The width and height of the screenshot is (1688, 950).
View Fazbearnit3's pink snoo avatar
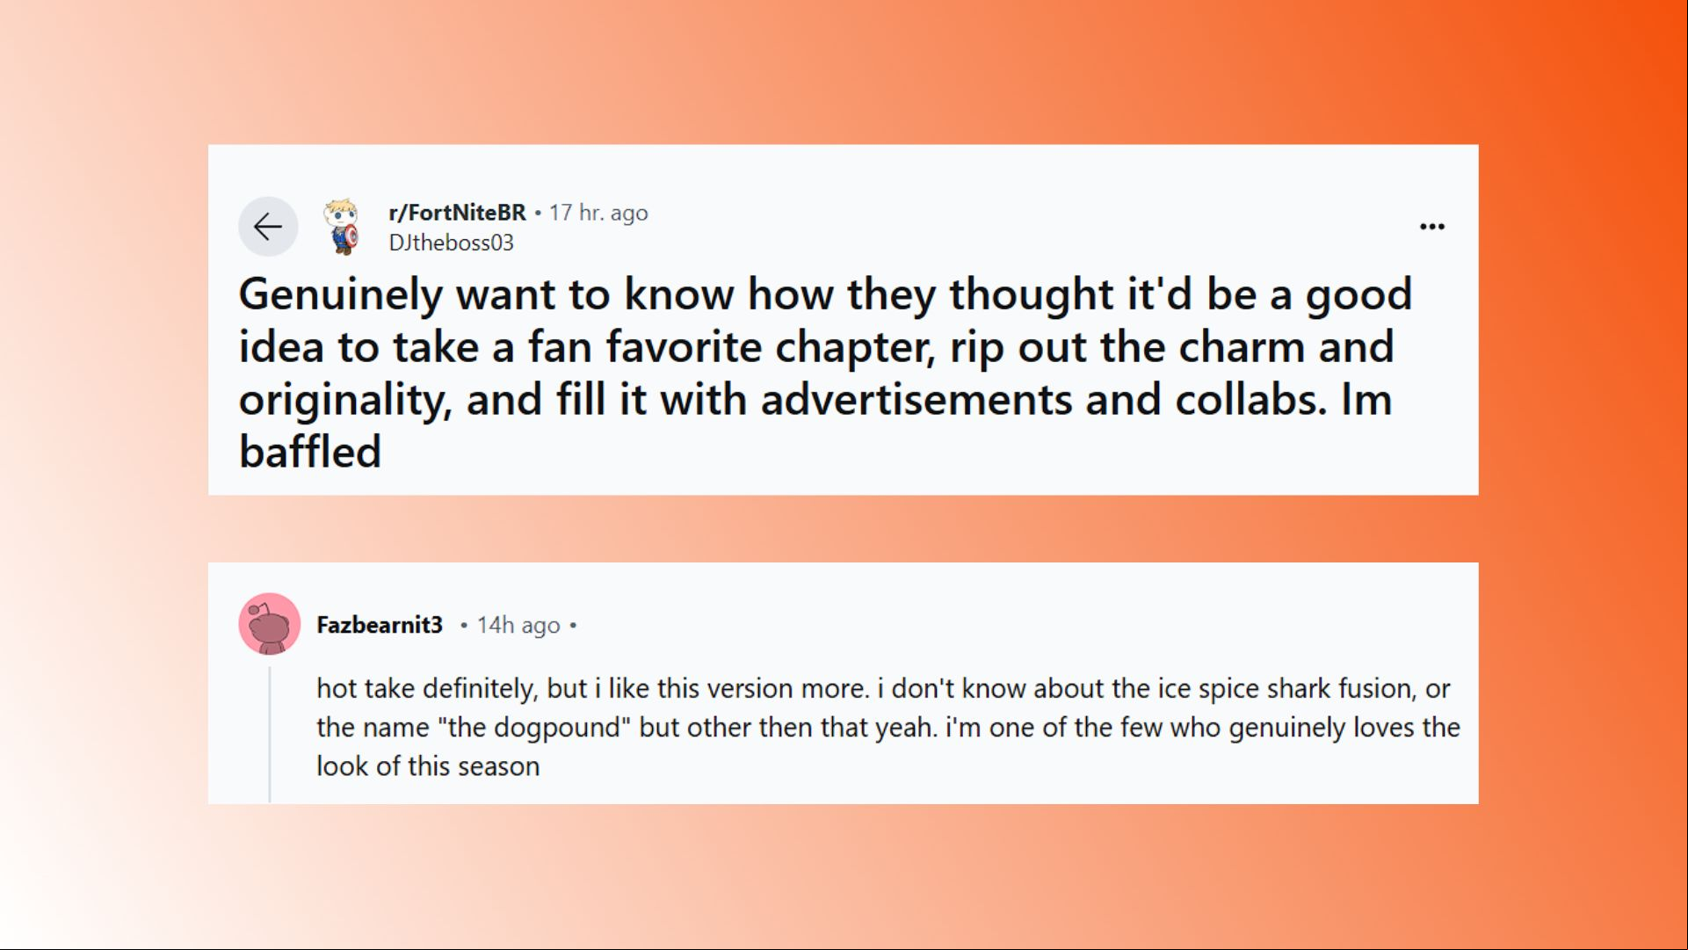tap(270, 624)
